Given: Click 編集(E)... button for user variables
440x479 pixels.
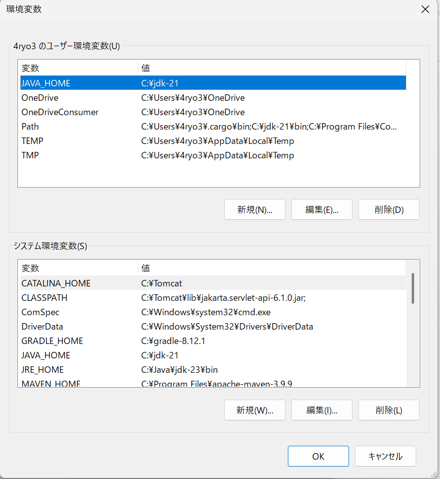Looking at the screenshot, I should pos(322,209).
